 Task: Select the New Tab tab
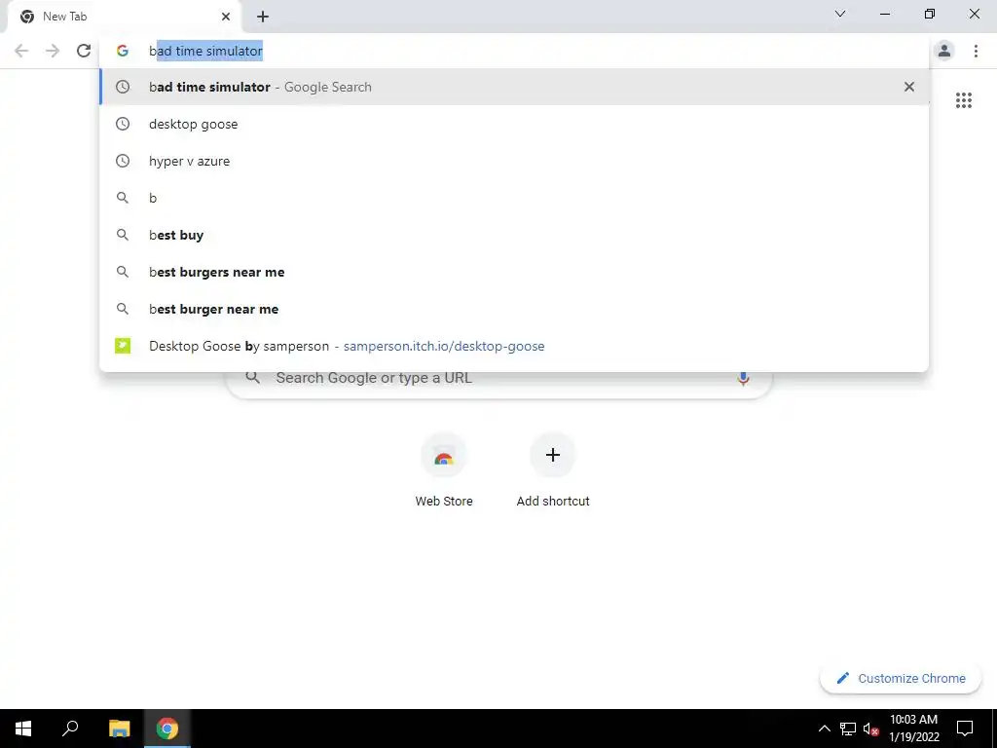click(x=124, y=17)
